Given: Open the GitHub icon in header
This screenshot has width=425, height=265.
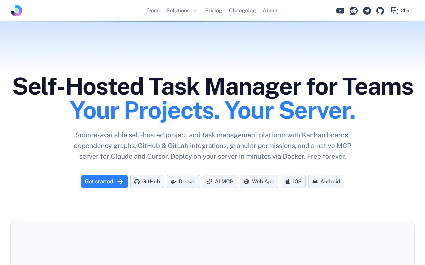Looking at the screenshot, I should [380, 11].
